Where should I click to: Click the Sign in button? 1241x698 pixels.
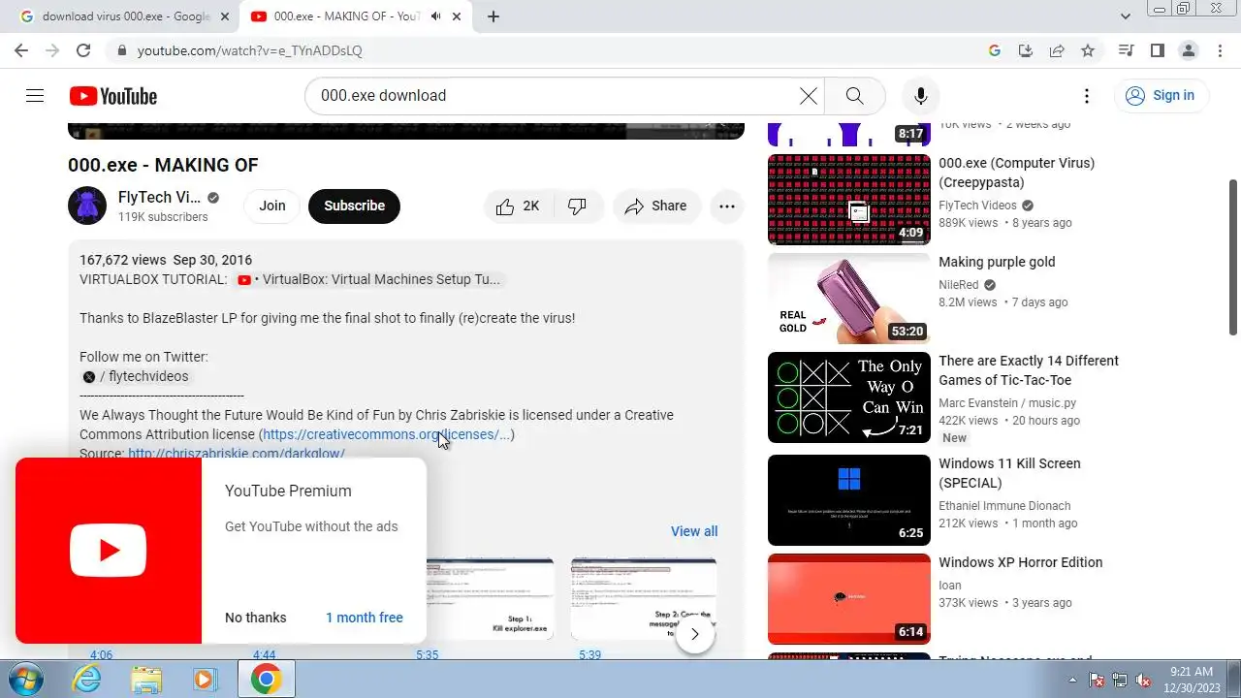(1161, 95)
